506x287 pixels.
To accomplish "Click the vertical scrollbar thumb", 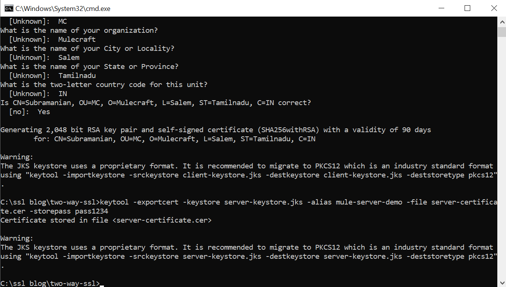I will (x=502, y=32).
